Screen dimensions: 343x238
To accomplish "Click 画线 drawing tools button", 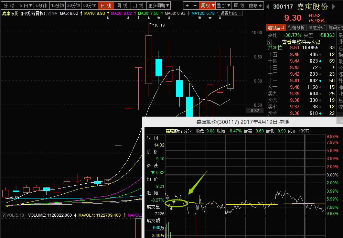I will 239,6.
